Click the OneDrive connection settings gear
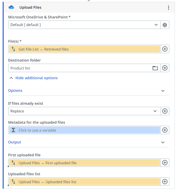Screen dimensions: 177x190 tap(165, 25)
